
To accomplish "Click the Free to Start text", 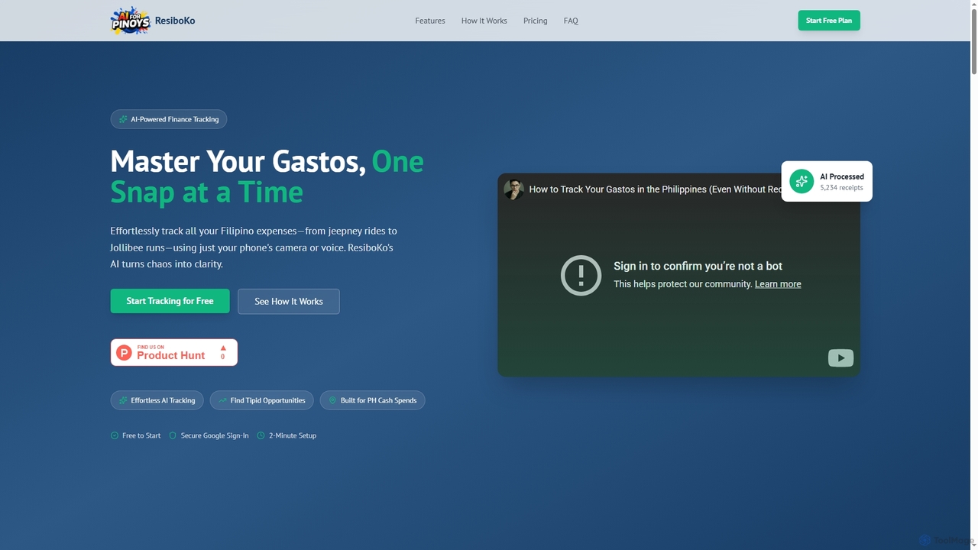I will pos(141,435).
